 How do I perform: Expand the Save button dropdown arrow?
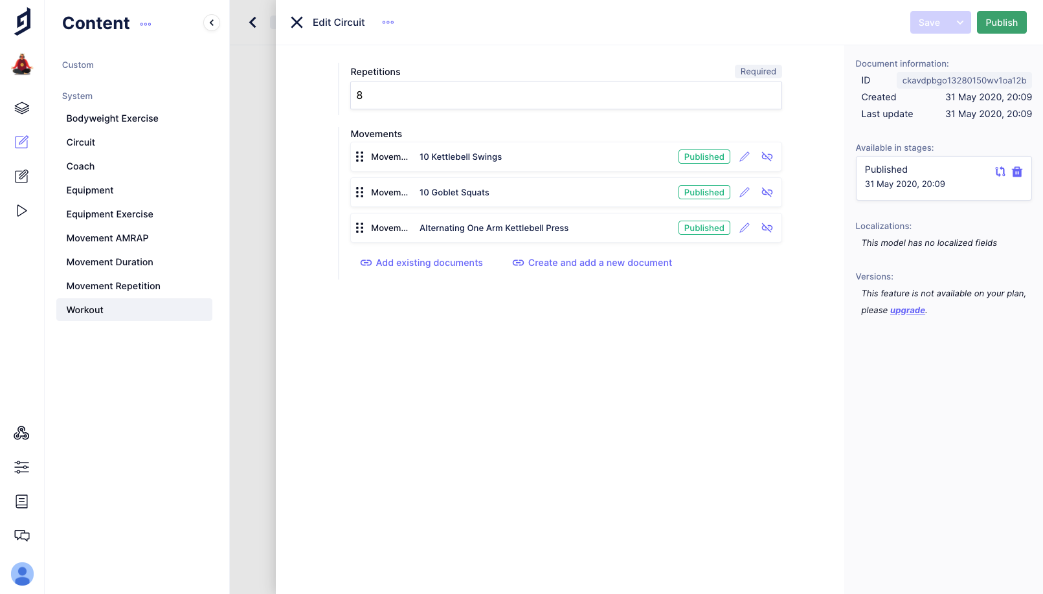pos(960,23)
